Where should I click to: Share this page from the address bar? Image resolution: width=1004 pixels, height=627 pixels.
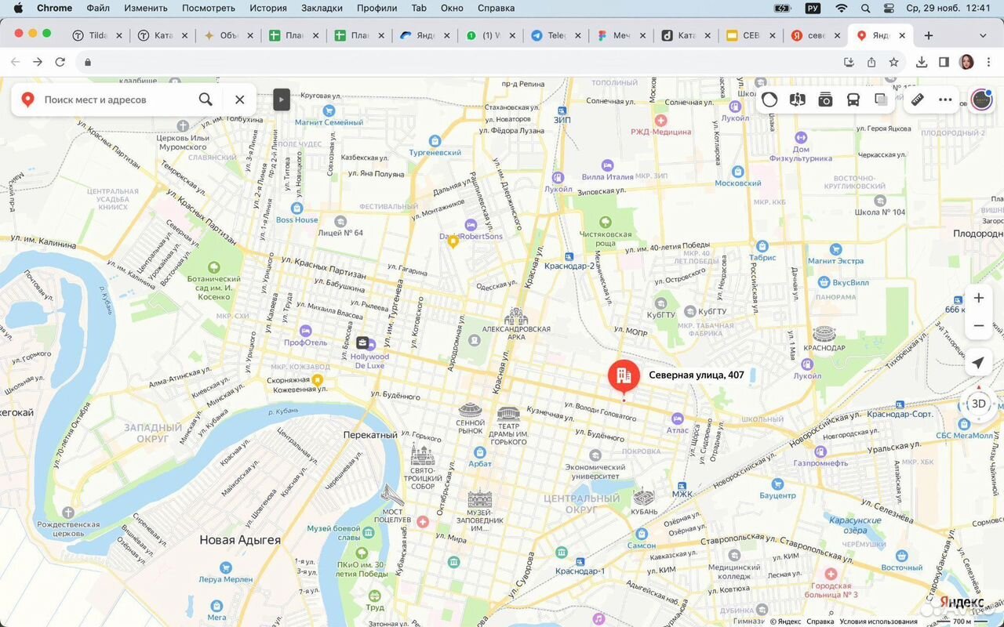click(x=871, y=62)
